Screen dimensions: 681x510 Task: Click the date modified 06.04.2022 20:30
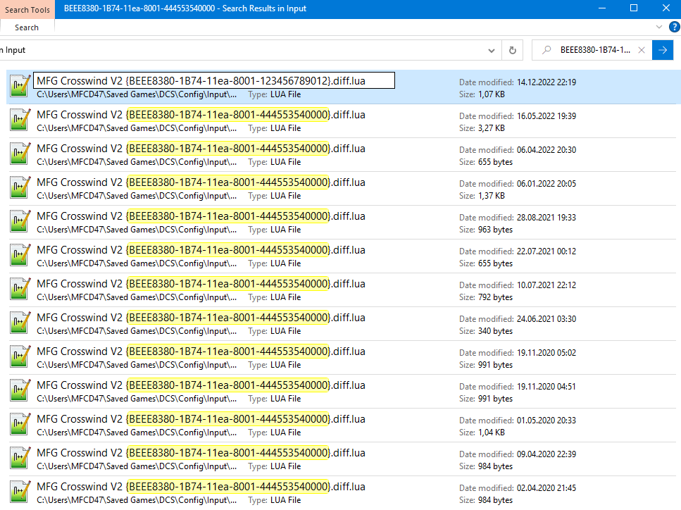point(546,150)
